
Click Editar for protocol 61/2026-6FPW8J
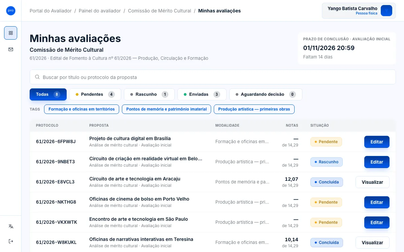click(377, 142)
